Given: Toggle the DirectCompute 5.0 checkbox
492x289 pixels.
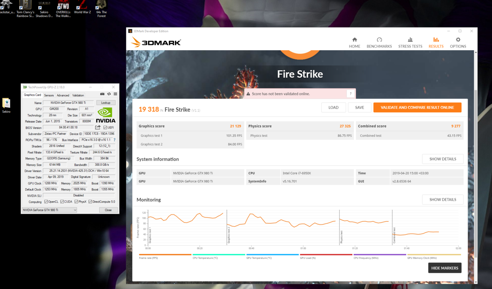Looking at the screenshot, I should [90, 202].
